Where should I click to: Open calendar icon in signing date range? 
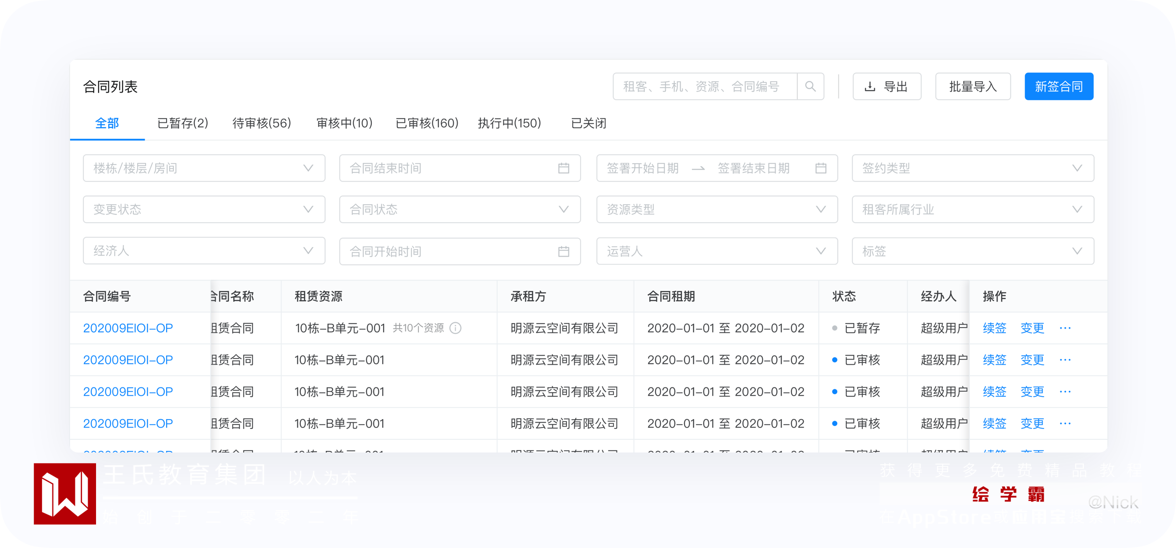click(x=821, y=168)
